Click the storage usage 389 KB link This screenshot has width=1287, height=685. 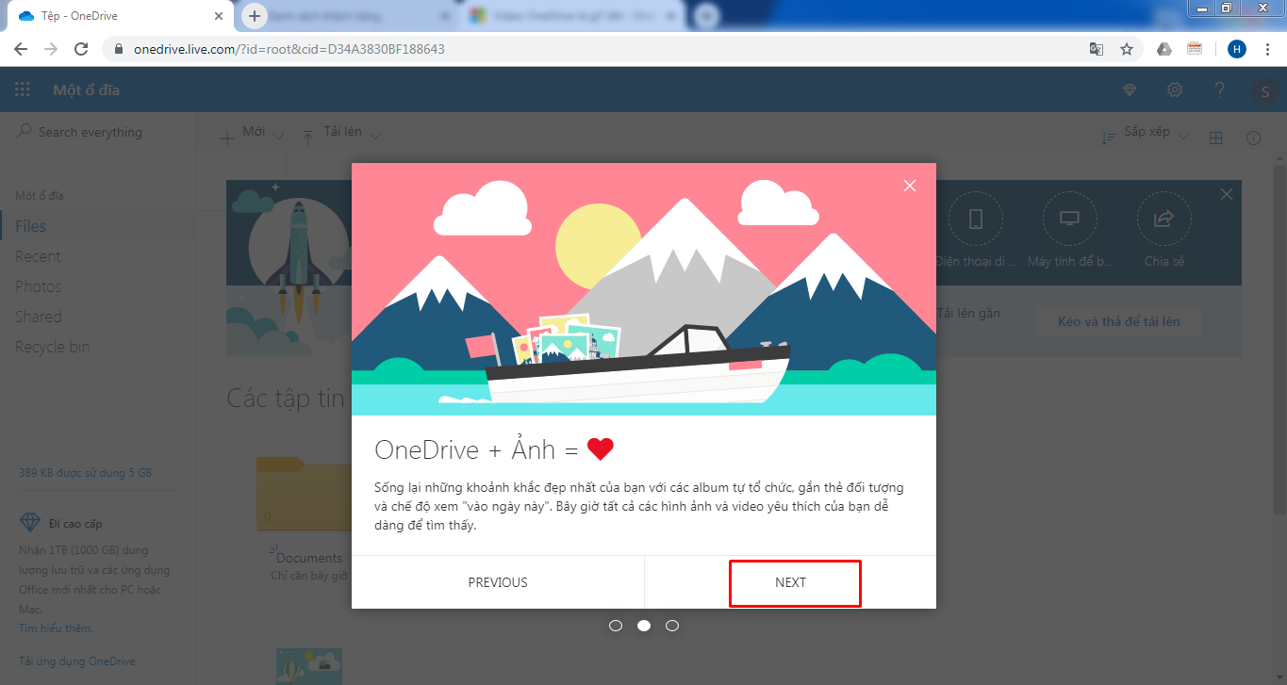[85, 473]
